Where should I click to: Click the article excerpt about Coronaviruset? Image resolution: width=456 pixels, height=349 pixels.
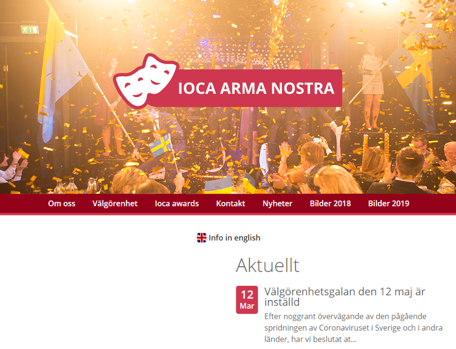point(353,328)
